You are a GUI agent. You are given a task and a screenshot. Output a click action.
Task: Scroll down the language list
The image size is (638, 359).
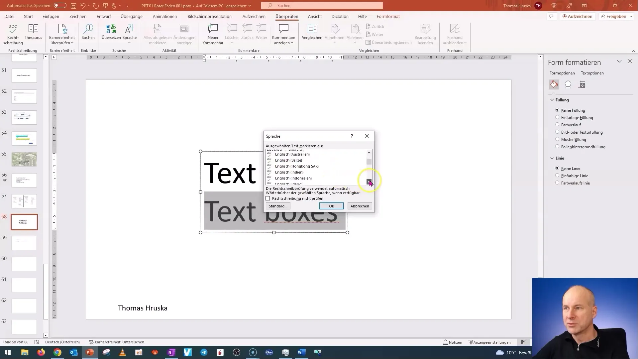pyautogui.click(x=369, y=182)
